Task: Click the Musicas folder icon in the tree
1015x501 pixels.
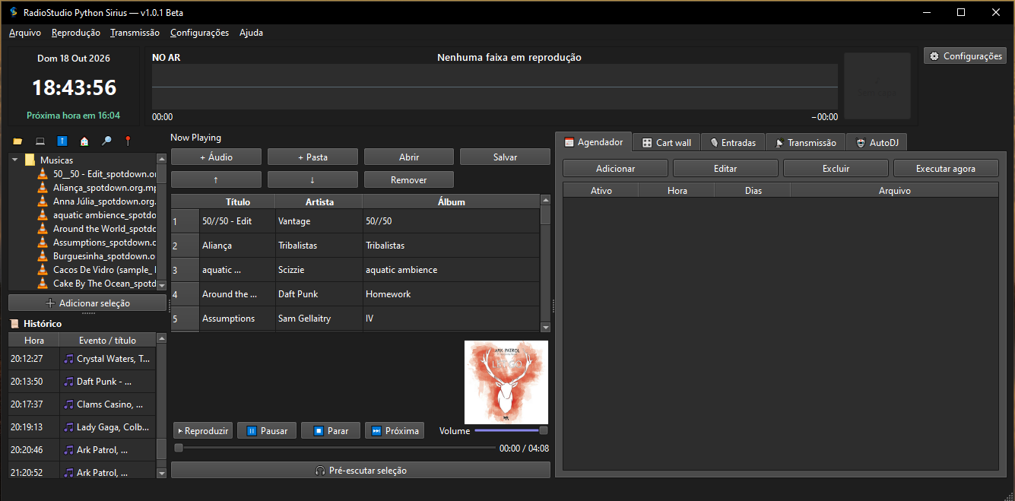Action: pyautogui.click(x=30, y=160)
